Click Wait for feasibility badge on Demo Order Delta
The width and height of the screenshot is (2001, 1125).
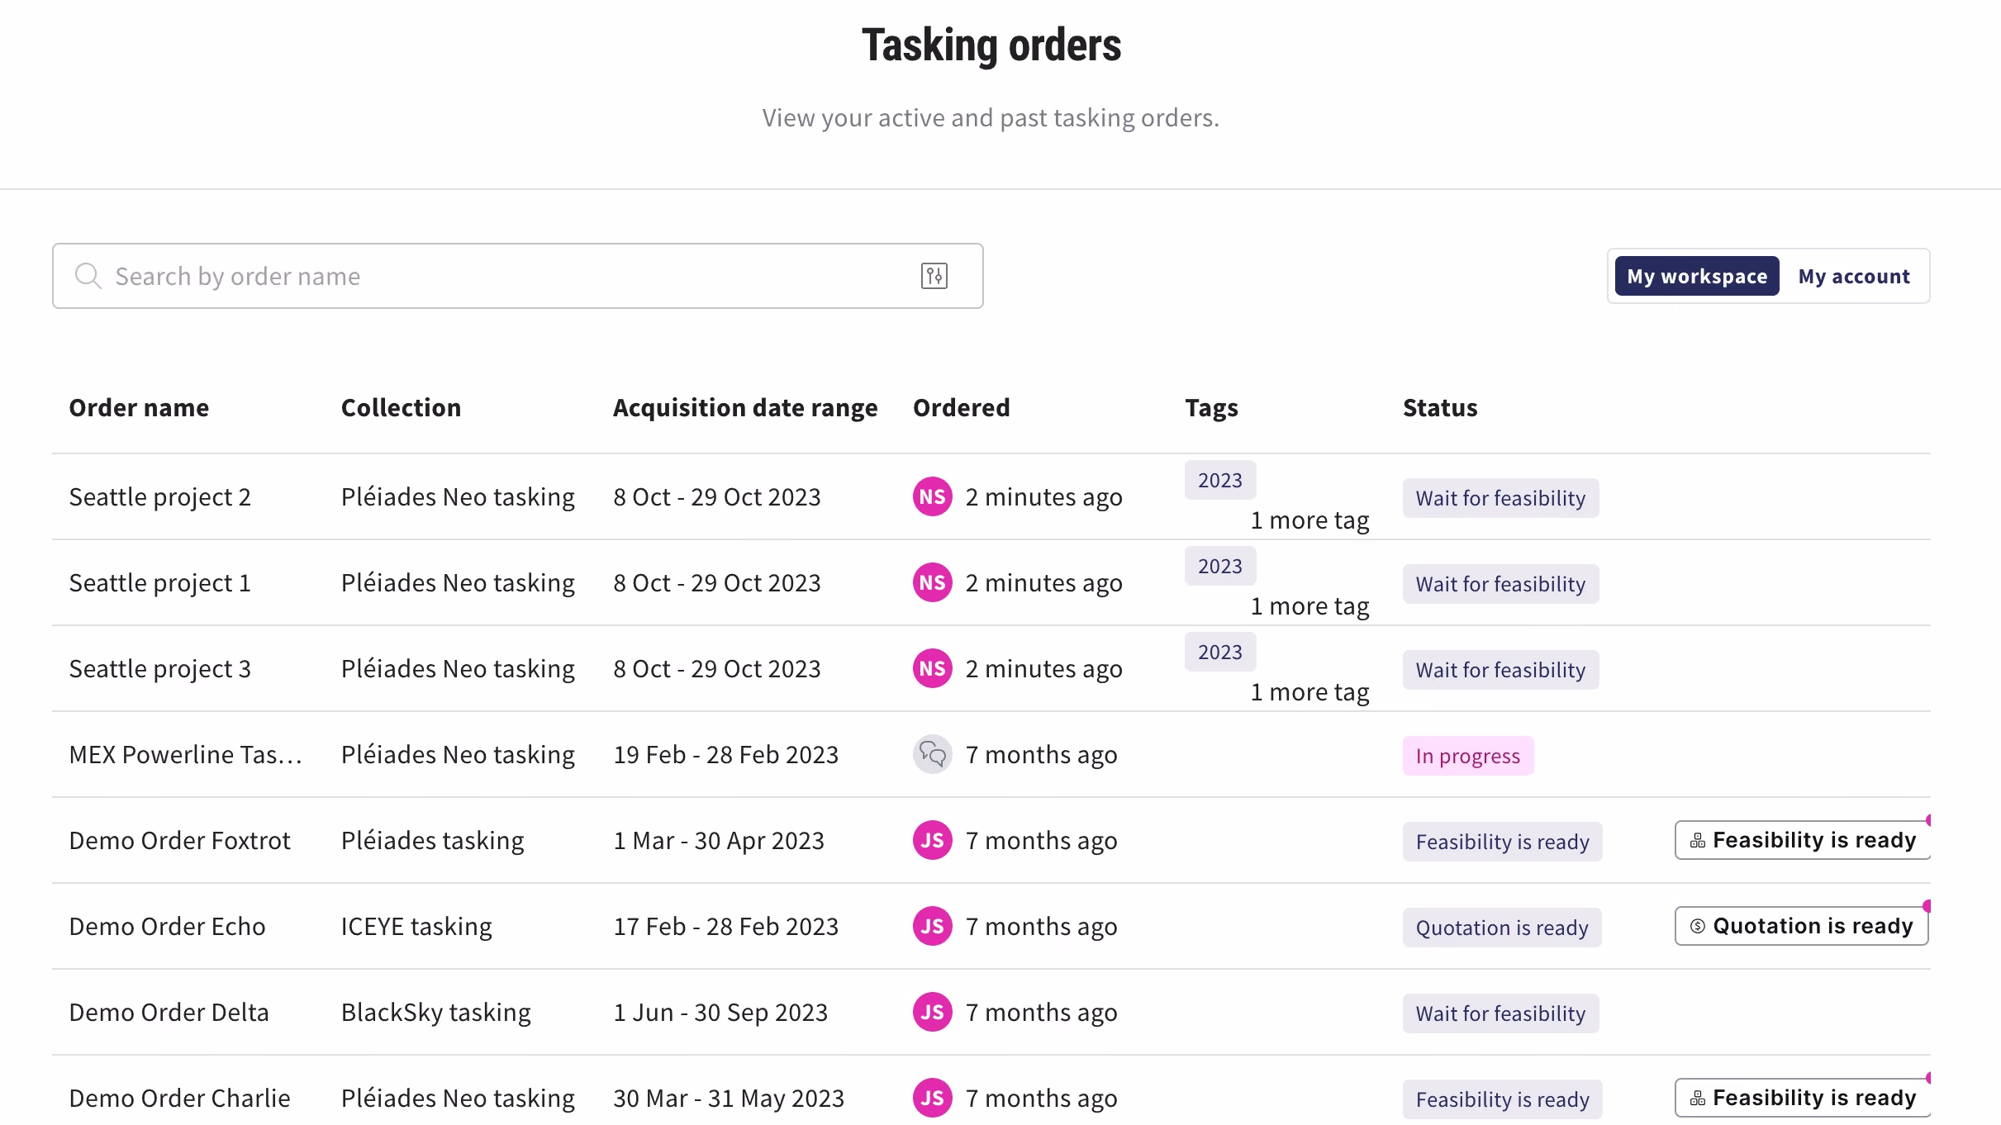pos(1500,1013)
